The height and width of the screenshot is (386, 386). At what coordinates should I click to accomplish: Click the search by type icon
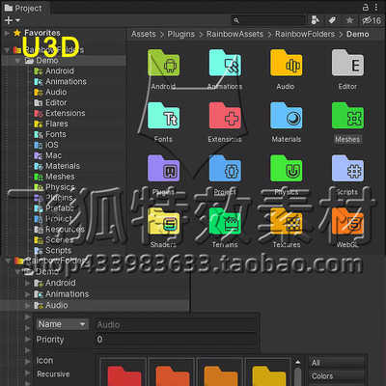point(316,20)
